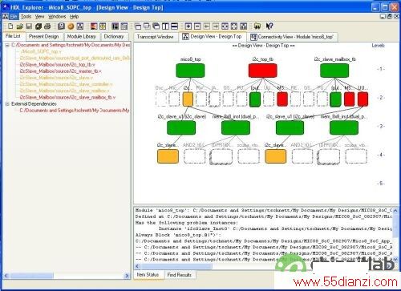Click the What's This help pointer icon
This screenshot has height=291, width=401.
pyautogui.click(x=269, y=26)
